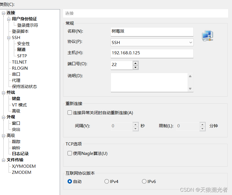Open 安全性 under SSH
Image resolution: width=232 pixels, height=195 pixels.
pos(24,44)
